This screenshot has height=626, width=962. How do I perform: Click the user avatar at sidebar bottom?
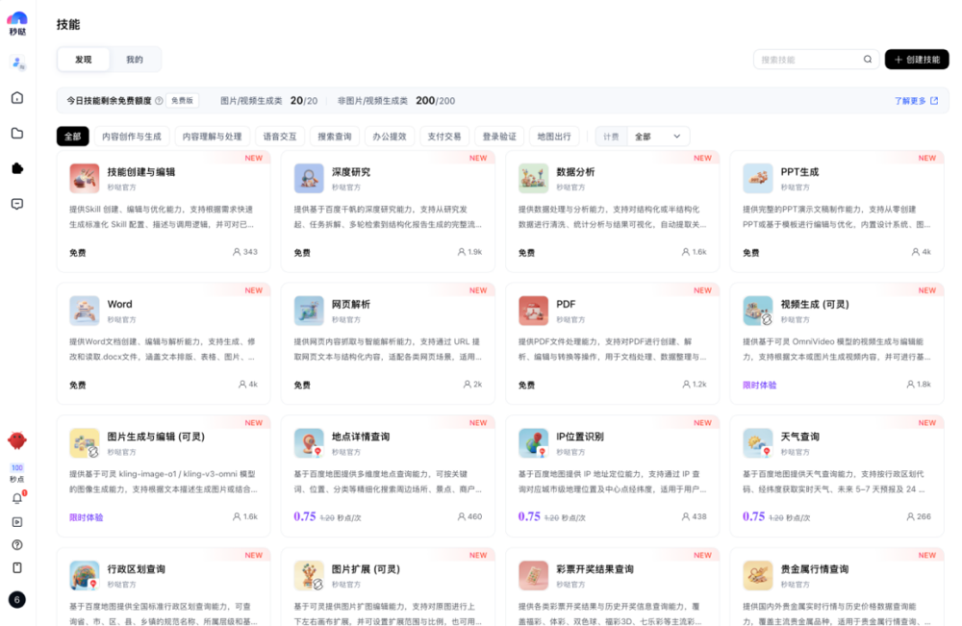(17, 599)
